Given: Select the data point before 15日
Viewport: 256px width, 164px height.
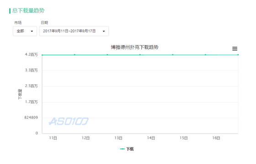Looking at the screenshot, I should 173,55.
